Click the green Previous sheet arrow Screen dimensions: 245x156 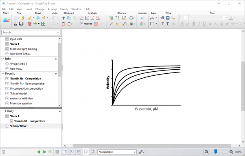coord(39,152)
